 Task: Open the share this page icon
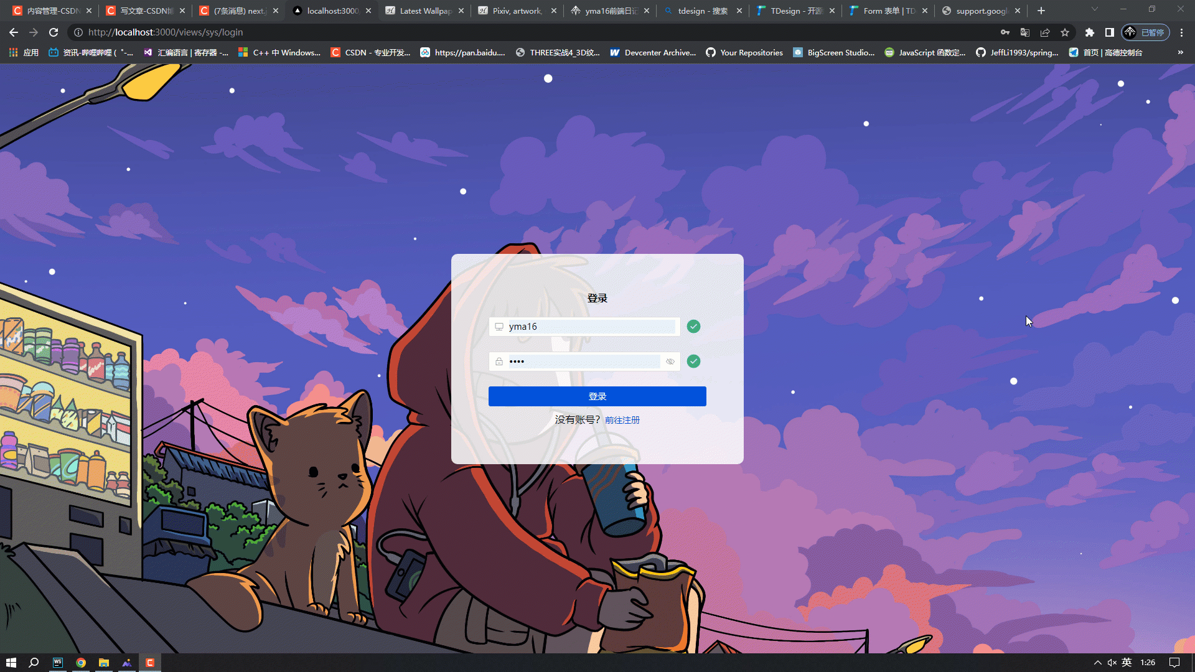(1045, 32)
